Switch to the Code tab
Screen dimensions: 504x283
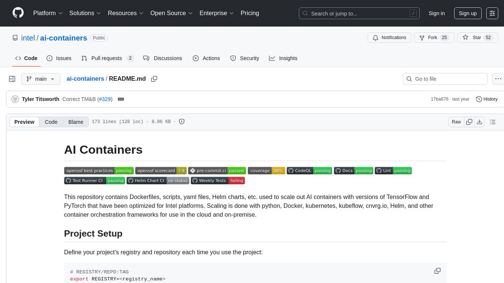pyautogui.click(x=26, y=58)
